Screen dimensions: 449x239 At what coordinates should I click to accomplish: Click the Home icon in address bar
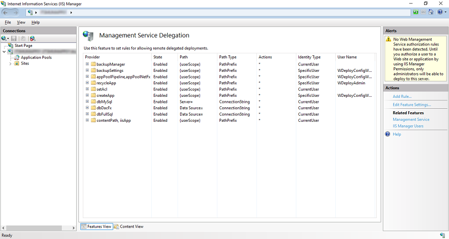click(431, 12)
